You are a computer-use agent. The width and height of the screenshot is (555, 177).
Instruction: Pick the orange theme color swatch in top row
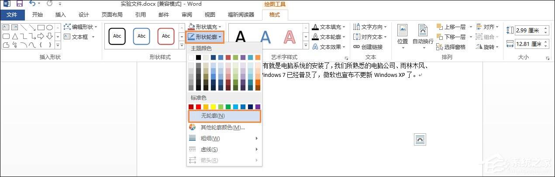(x=258, y=57)
